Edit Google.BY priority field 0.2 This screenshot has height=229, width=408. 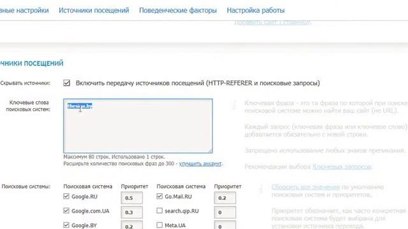pyautogui.click(x=132, y=225)
